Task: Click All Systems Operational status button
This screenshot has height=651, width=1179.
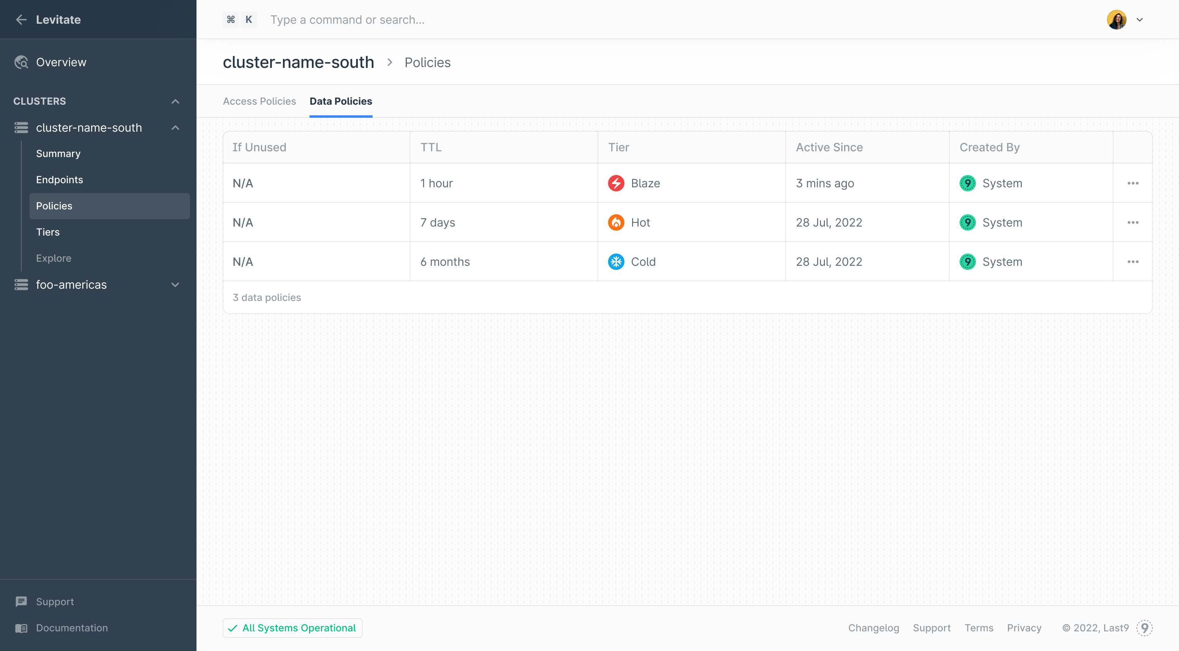Action: tap(292, 628)
